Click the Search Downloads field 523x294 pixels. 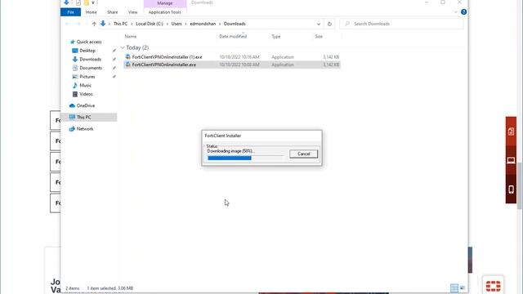(401, 24)
